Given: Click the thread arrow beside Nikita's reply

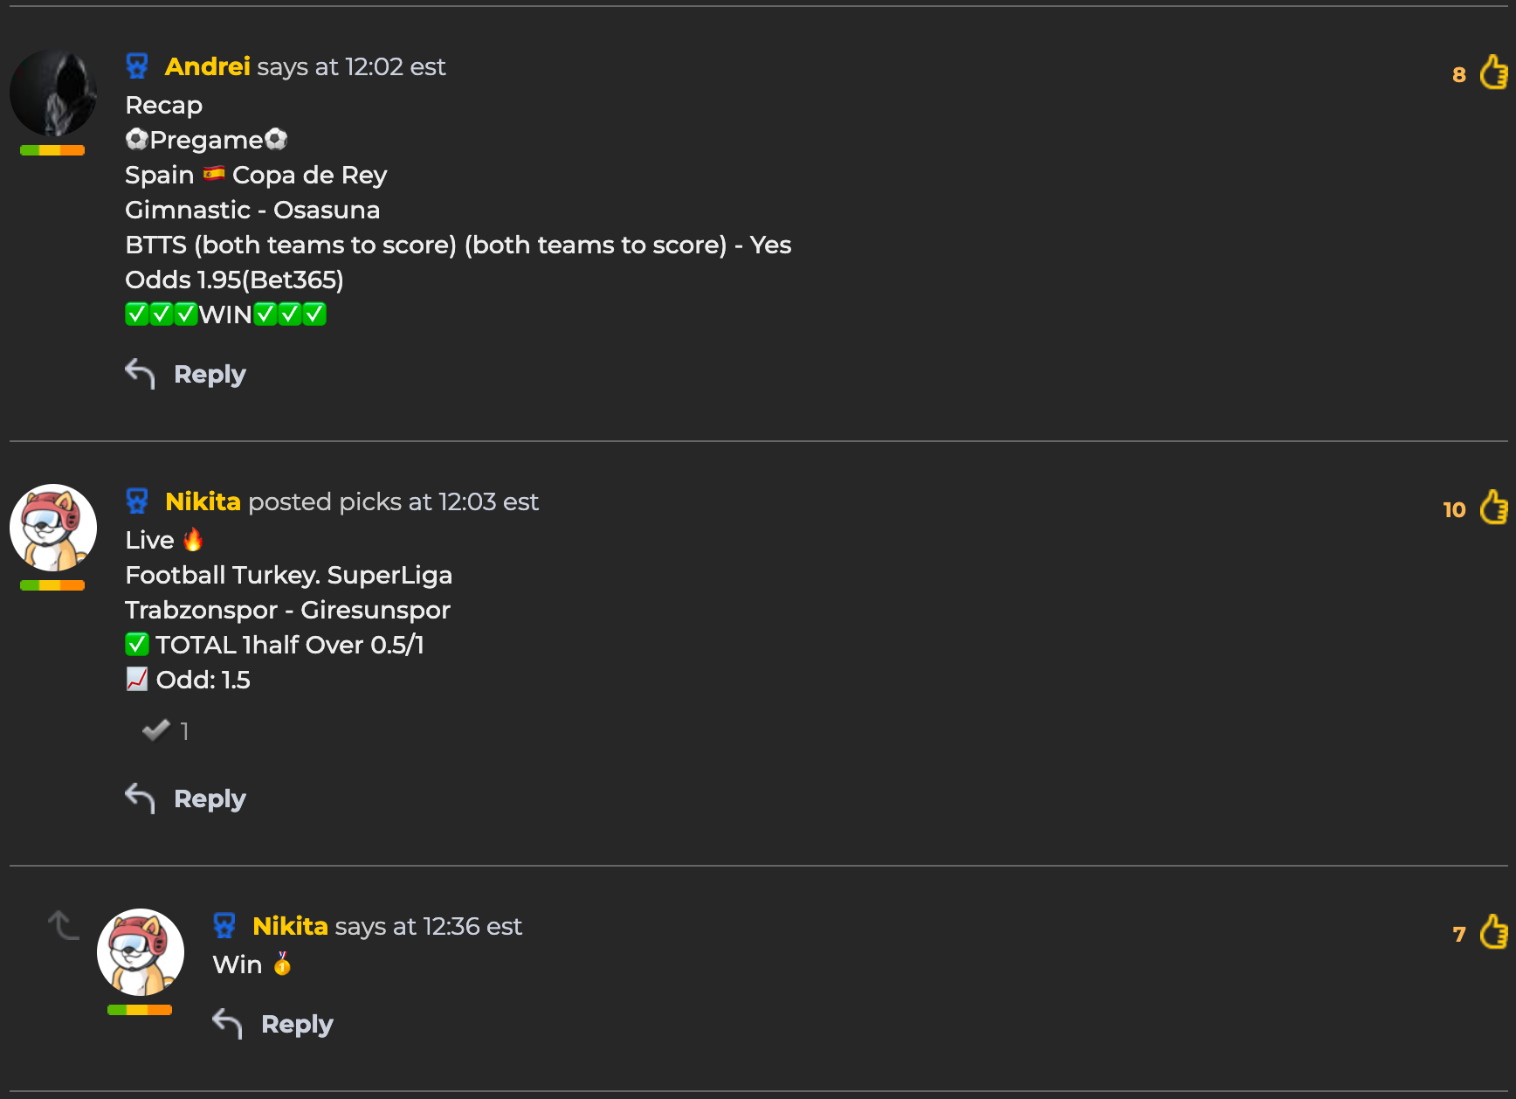Looking at the screenshot, I should point(63,924).
